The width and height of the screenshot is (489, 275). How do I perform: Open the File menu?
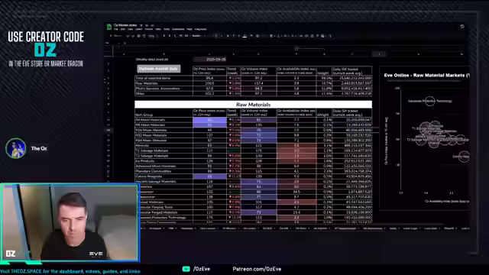click(115, 29)
